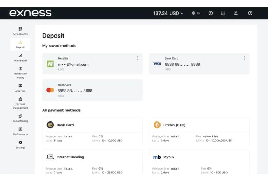Choose Internet Banking payment method
This screenshot has width=268, height=181.
pyautogui.click(x=92, y=157)
